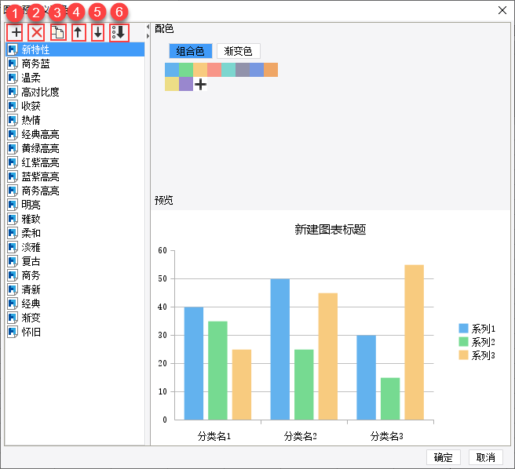Select the 清新 scheme
The height and width of the screenshot is (469, 515).
click(x=75, y=289)
